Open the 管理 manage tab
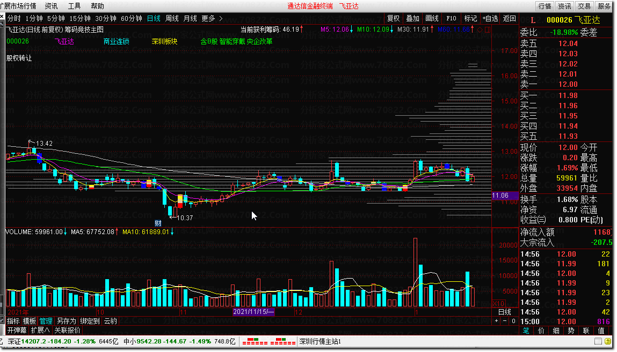Image resolution: width=617 pixels, height=352 pixels. tap(46, 321)
